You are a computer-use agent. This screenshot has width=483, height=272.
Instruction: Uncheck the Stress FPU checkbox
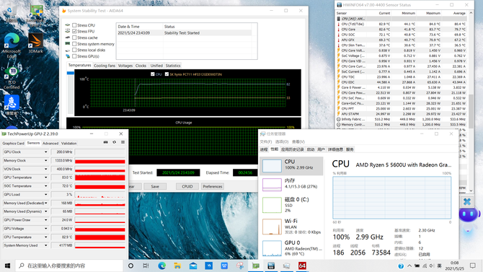click(74, 32)
